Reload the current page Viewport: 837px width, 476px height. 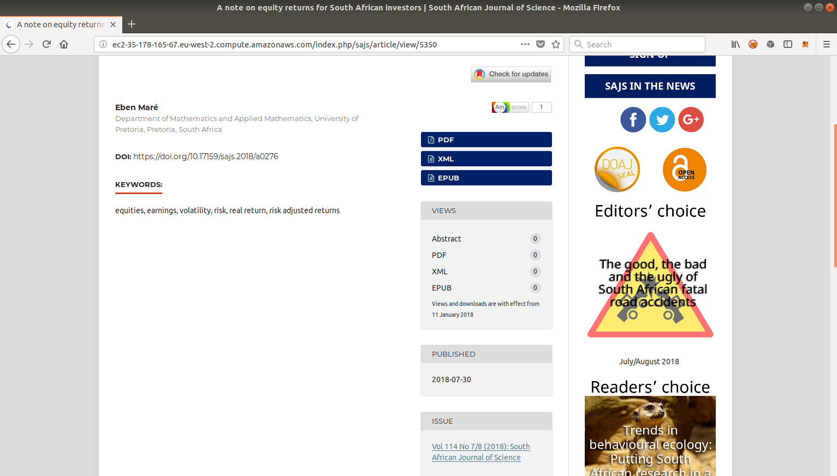tap(46, 45)
